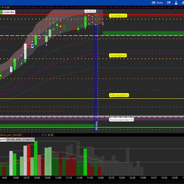Click the 12:30 time axis label
Screen dimensions: 184x184
[121, 178]
